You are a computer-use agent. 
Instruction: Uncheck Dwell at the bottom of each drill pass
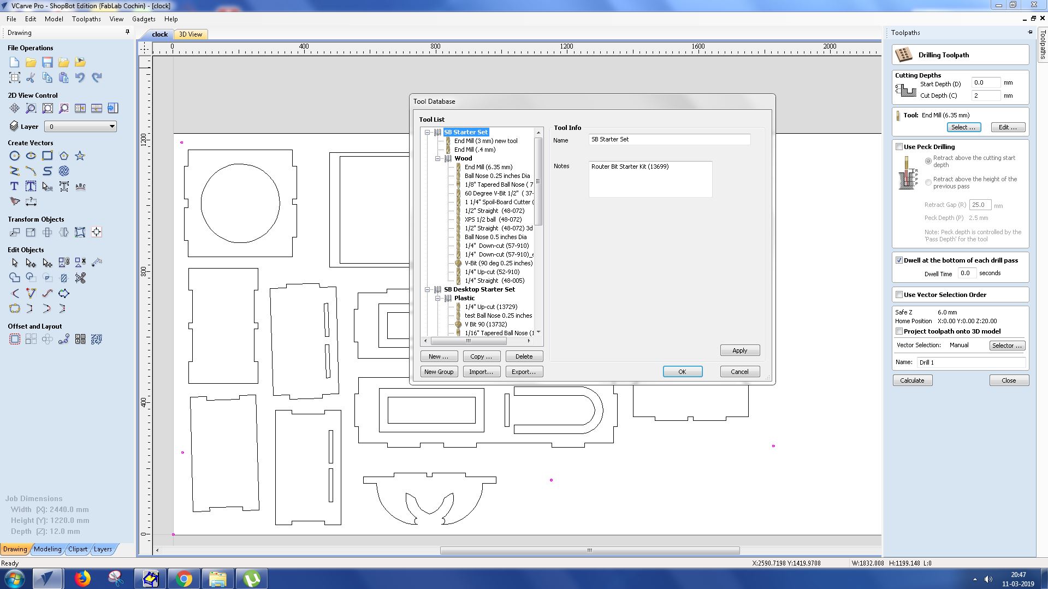899,260
